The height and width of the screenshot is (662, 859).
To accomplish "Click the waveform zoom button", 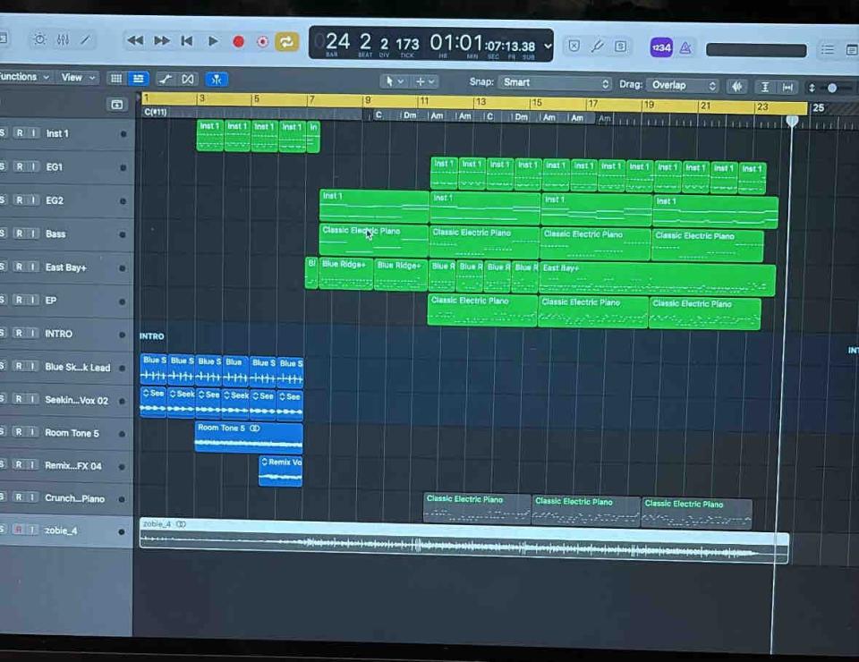I will pos(736,87).
